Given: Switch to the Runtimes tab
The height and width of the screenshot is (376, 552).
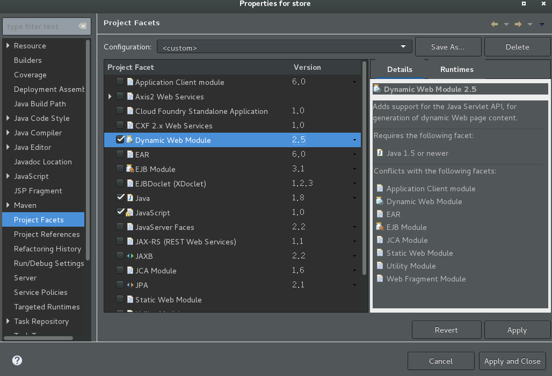Looking at the screenshot, I should coord(456,69).
